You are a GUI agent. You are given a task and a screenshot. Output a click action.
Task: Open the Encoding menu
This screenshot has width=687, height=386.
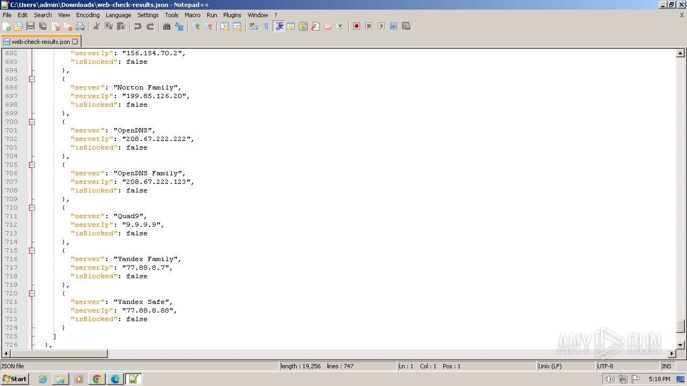click(87, 15)
